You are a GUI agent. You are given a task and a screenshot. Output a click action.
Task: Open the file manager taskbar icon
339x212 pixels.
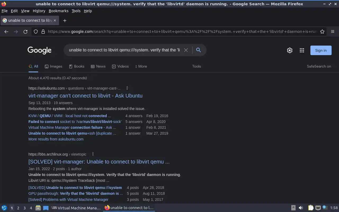coord(38,208)
